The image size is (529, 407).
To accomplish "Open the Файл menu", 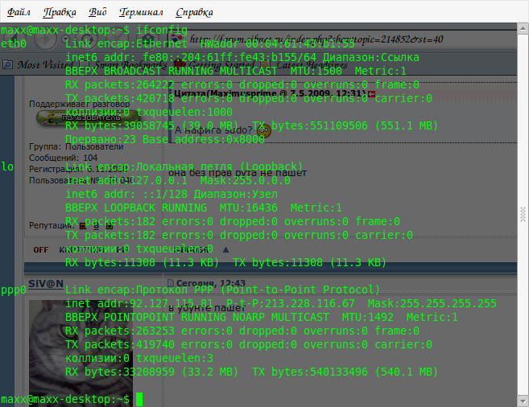I will (19, 12).
